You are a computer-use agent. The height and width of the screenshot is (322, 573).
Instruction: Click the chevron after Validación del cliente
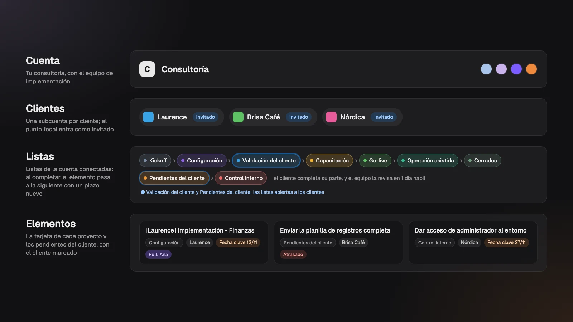[303, 161]
